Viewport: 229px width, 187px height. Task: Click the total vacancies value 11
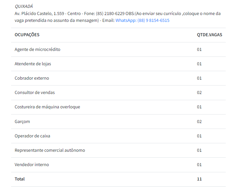click(199, 179)
